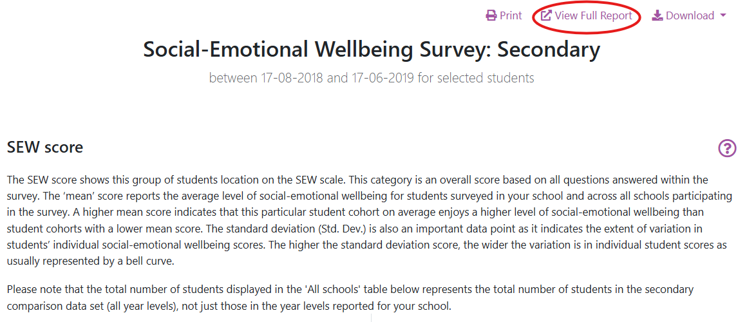Open the SEW score help question mark
Screen dimensions: 747x322
click(x=727, y=148)
